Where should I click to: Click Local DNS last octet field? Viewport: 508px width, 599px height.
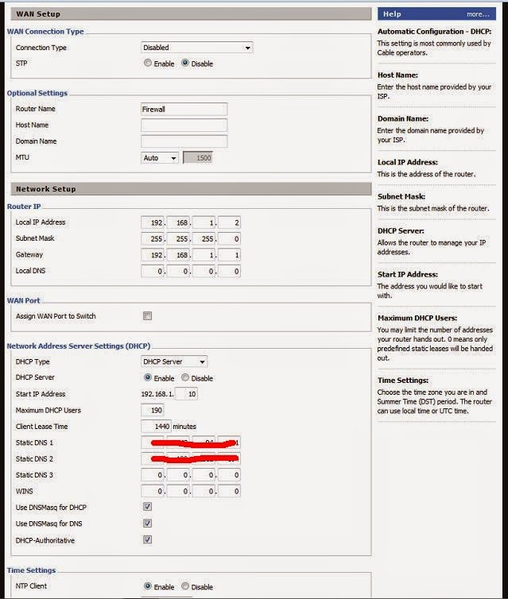click(229, 271)
